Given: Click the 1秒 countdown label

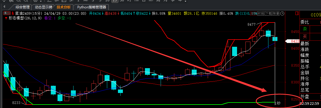Looking at the screenshot, I should [x=278, y=103].
